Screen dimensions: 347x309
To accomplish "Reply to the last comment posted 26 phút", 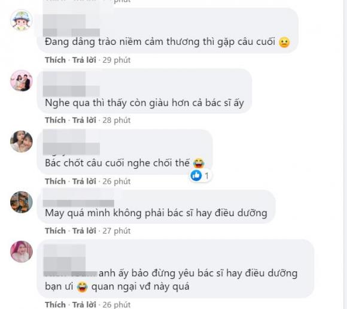I will 84,305.
